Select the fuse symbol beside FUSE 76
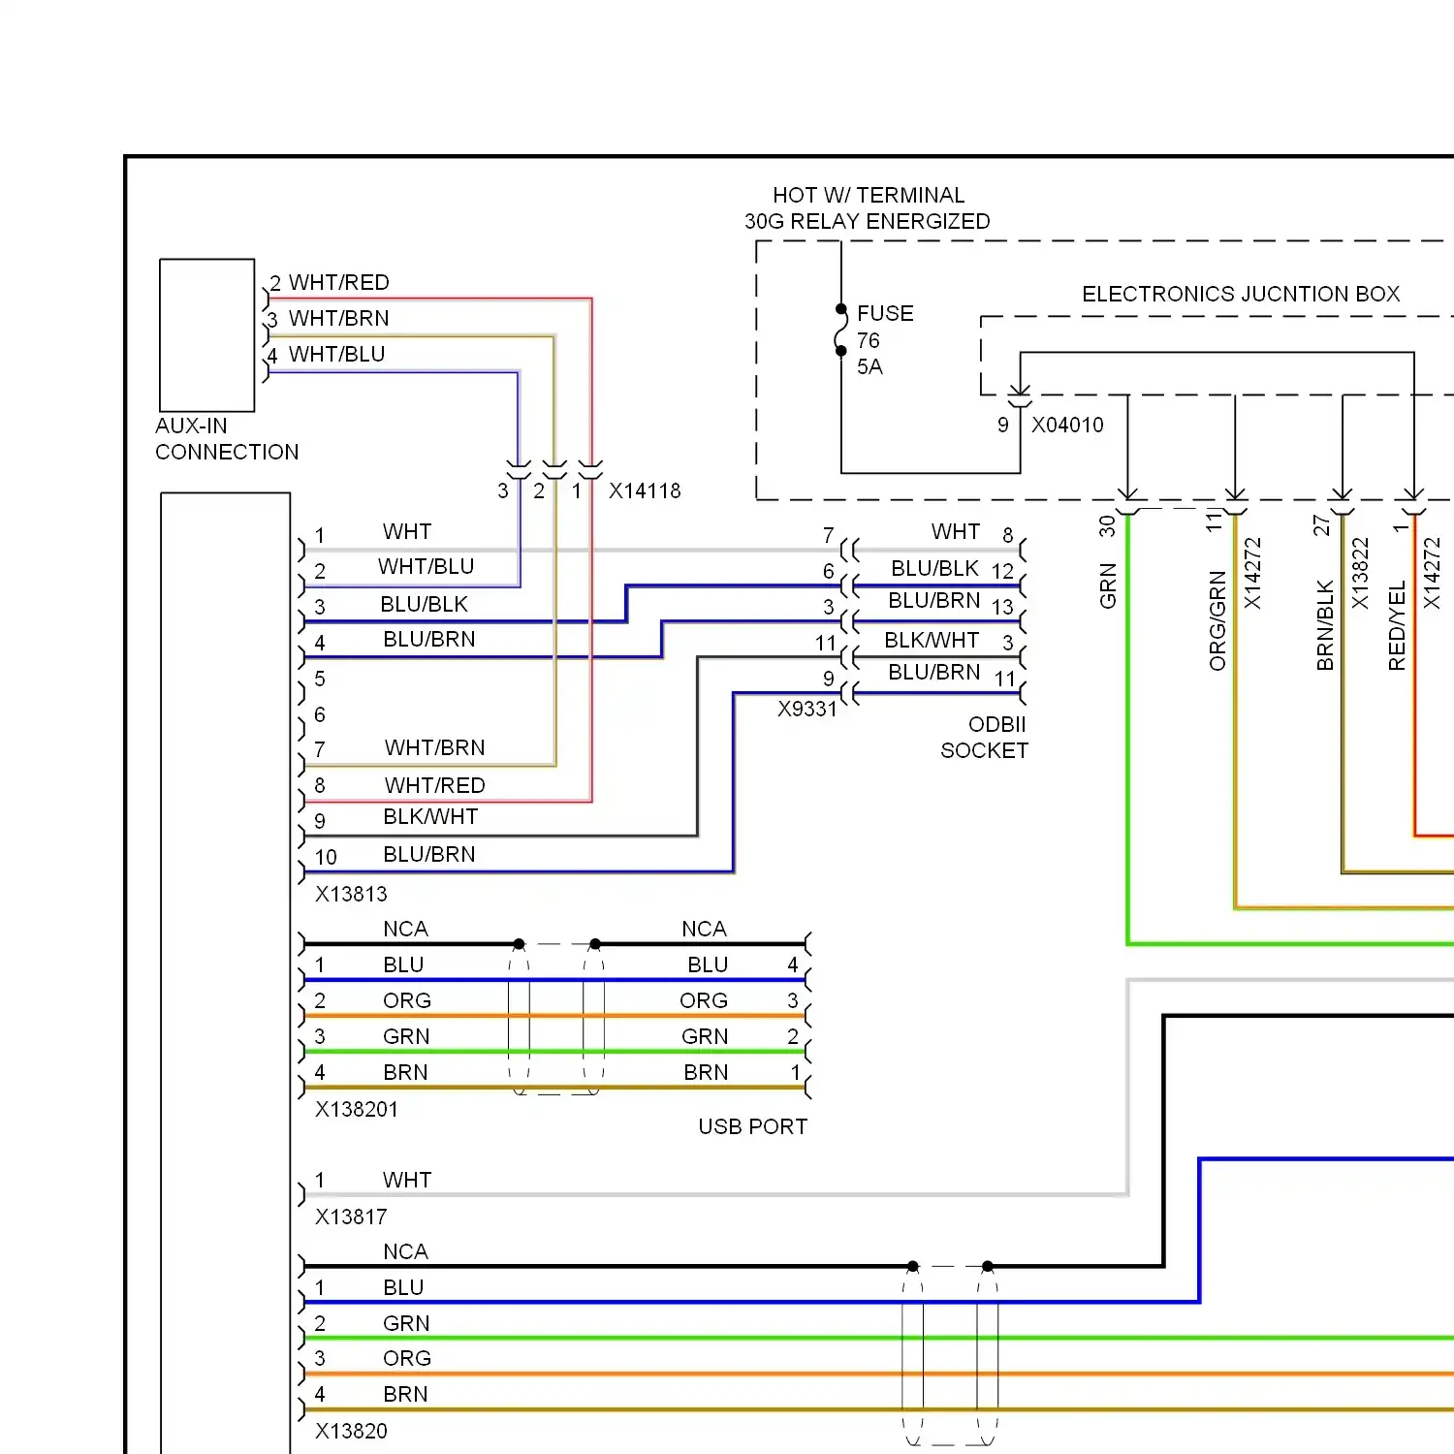This screenshot has height=1454, width=1454. coord(841,331)
